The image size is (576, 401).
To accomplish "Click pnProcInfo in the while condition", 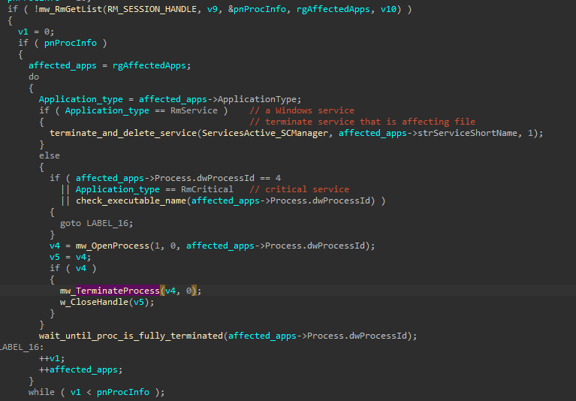I will [x=125, y=392].
